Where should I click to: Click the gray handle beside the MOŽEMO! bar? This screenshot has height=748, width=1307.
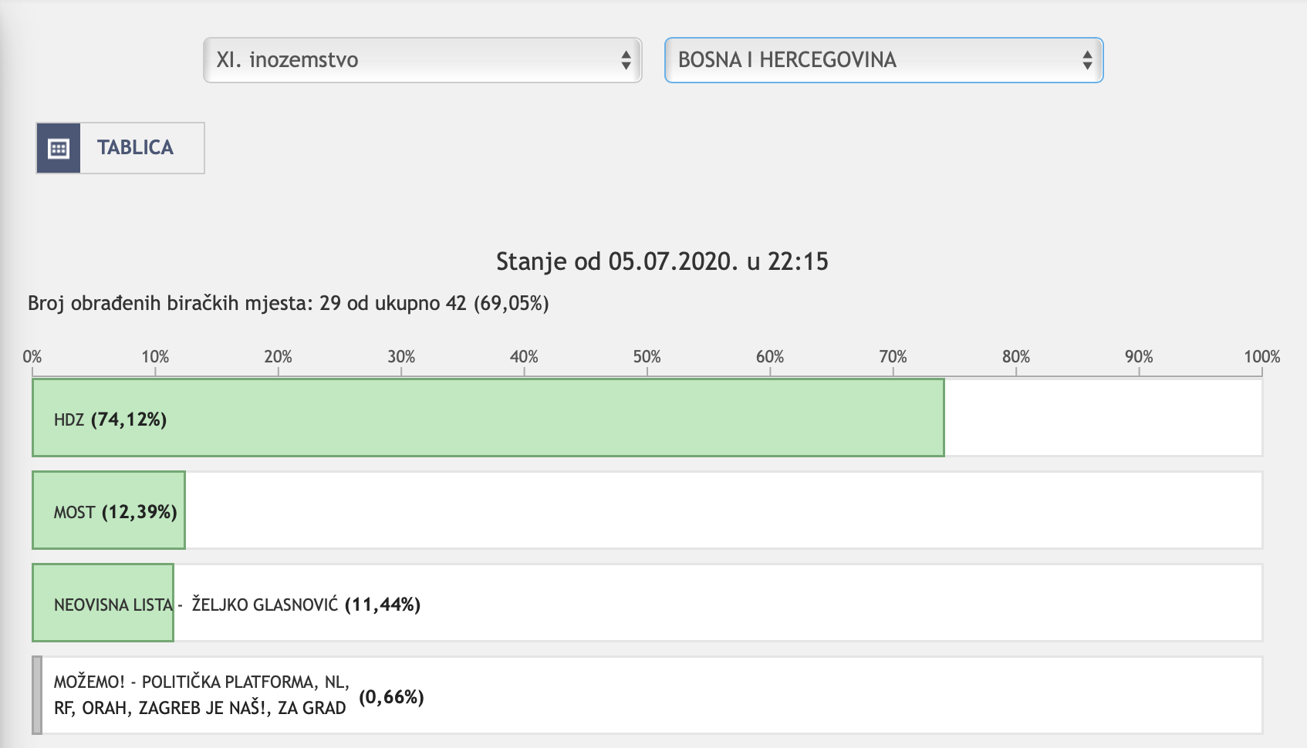point(36,693)
